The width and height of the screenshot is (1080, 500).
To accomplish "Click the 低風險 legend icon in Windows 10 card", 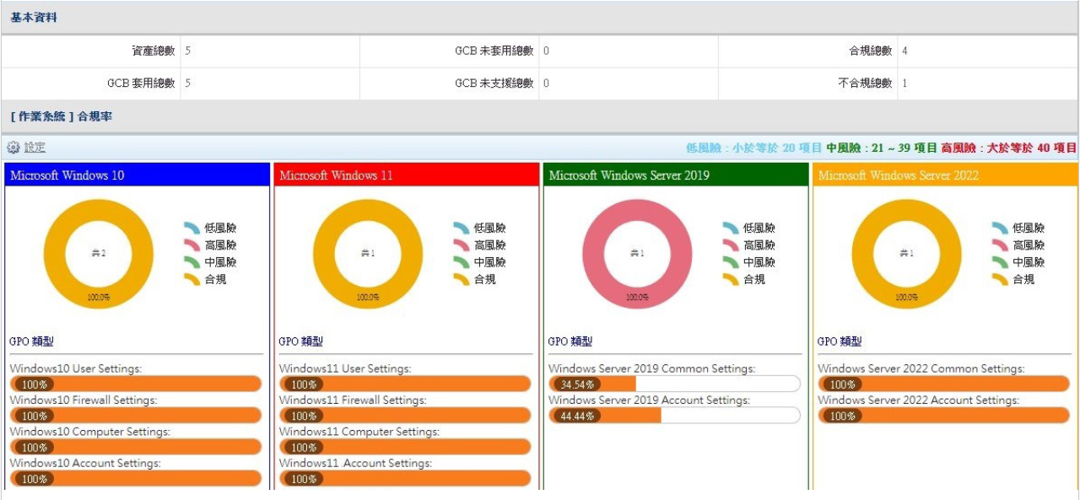I will [x=192, y=228].
